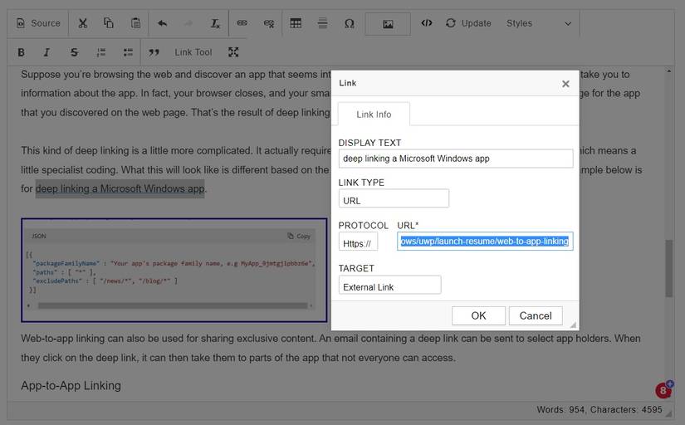Open the Target dropdown showing External Link

click(x=389, y=286)
